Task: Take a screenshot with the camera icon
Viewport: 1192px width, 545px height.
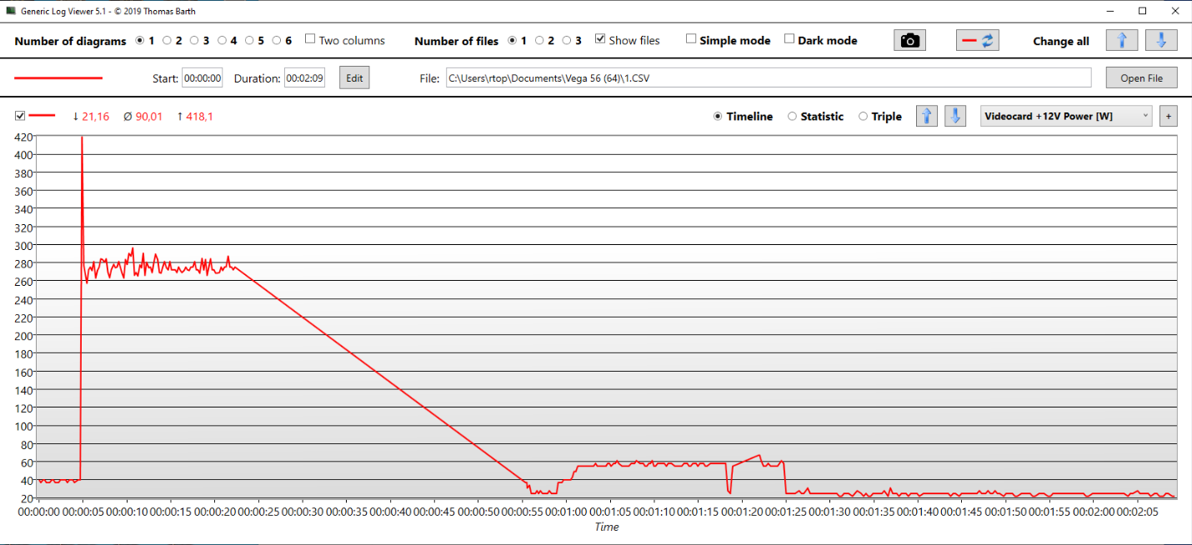Action: [x=910, y=40]
